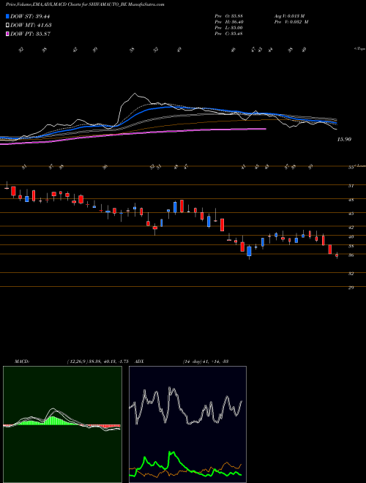Select the DOW PT: 35.87 label

(30, 34)
